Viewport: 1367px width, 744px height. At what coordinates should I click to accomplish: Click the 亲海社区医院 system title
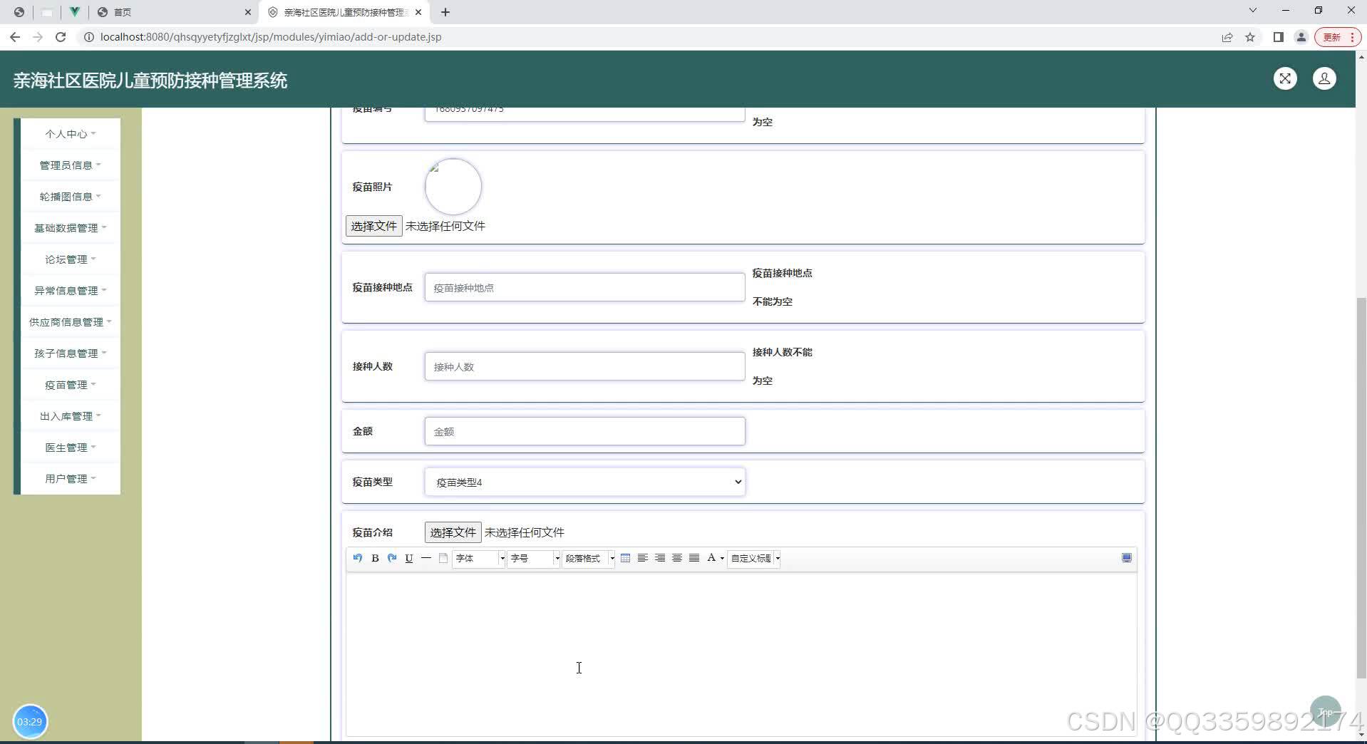pos(150,81)
